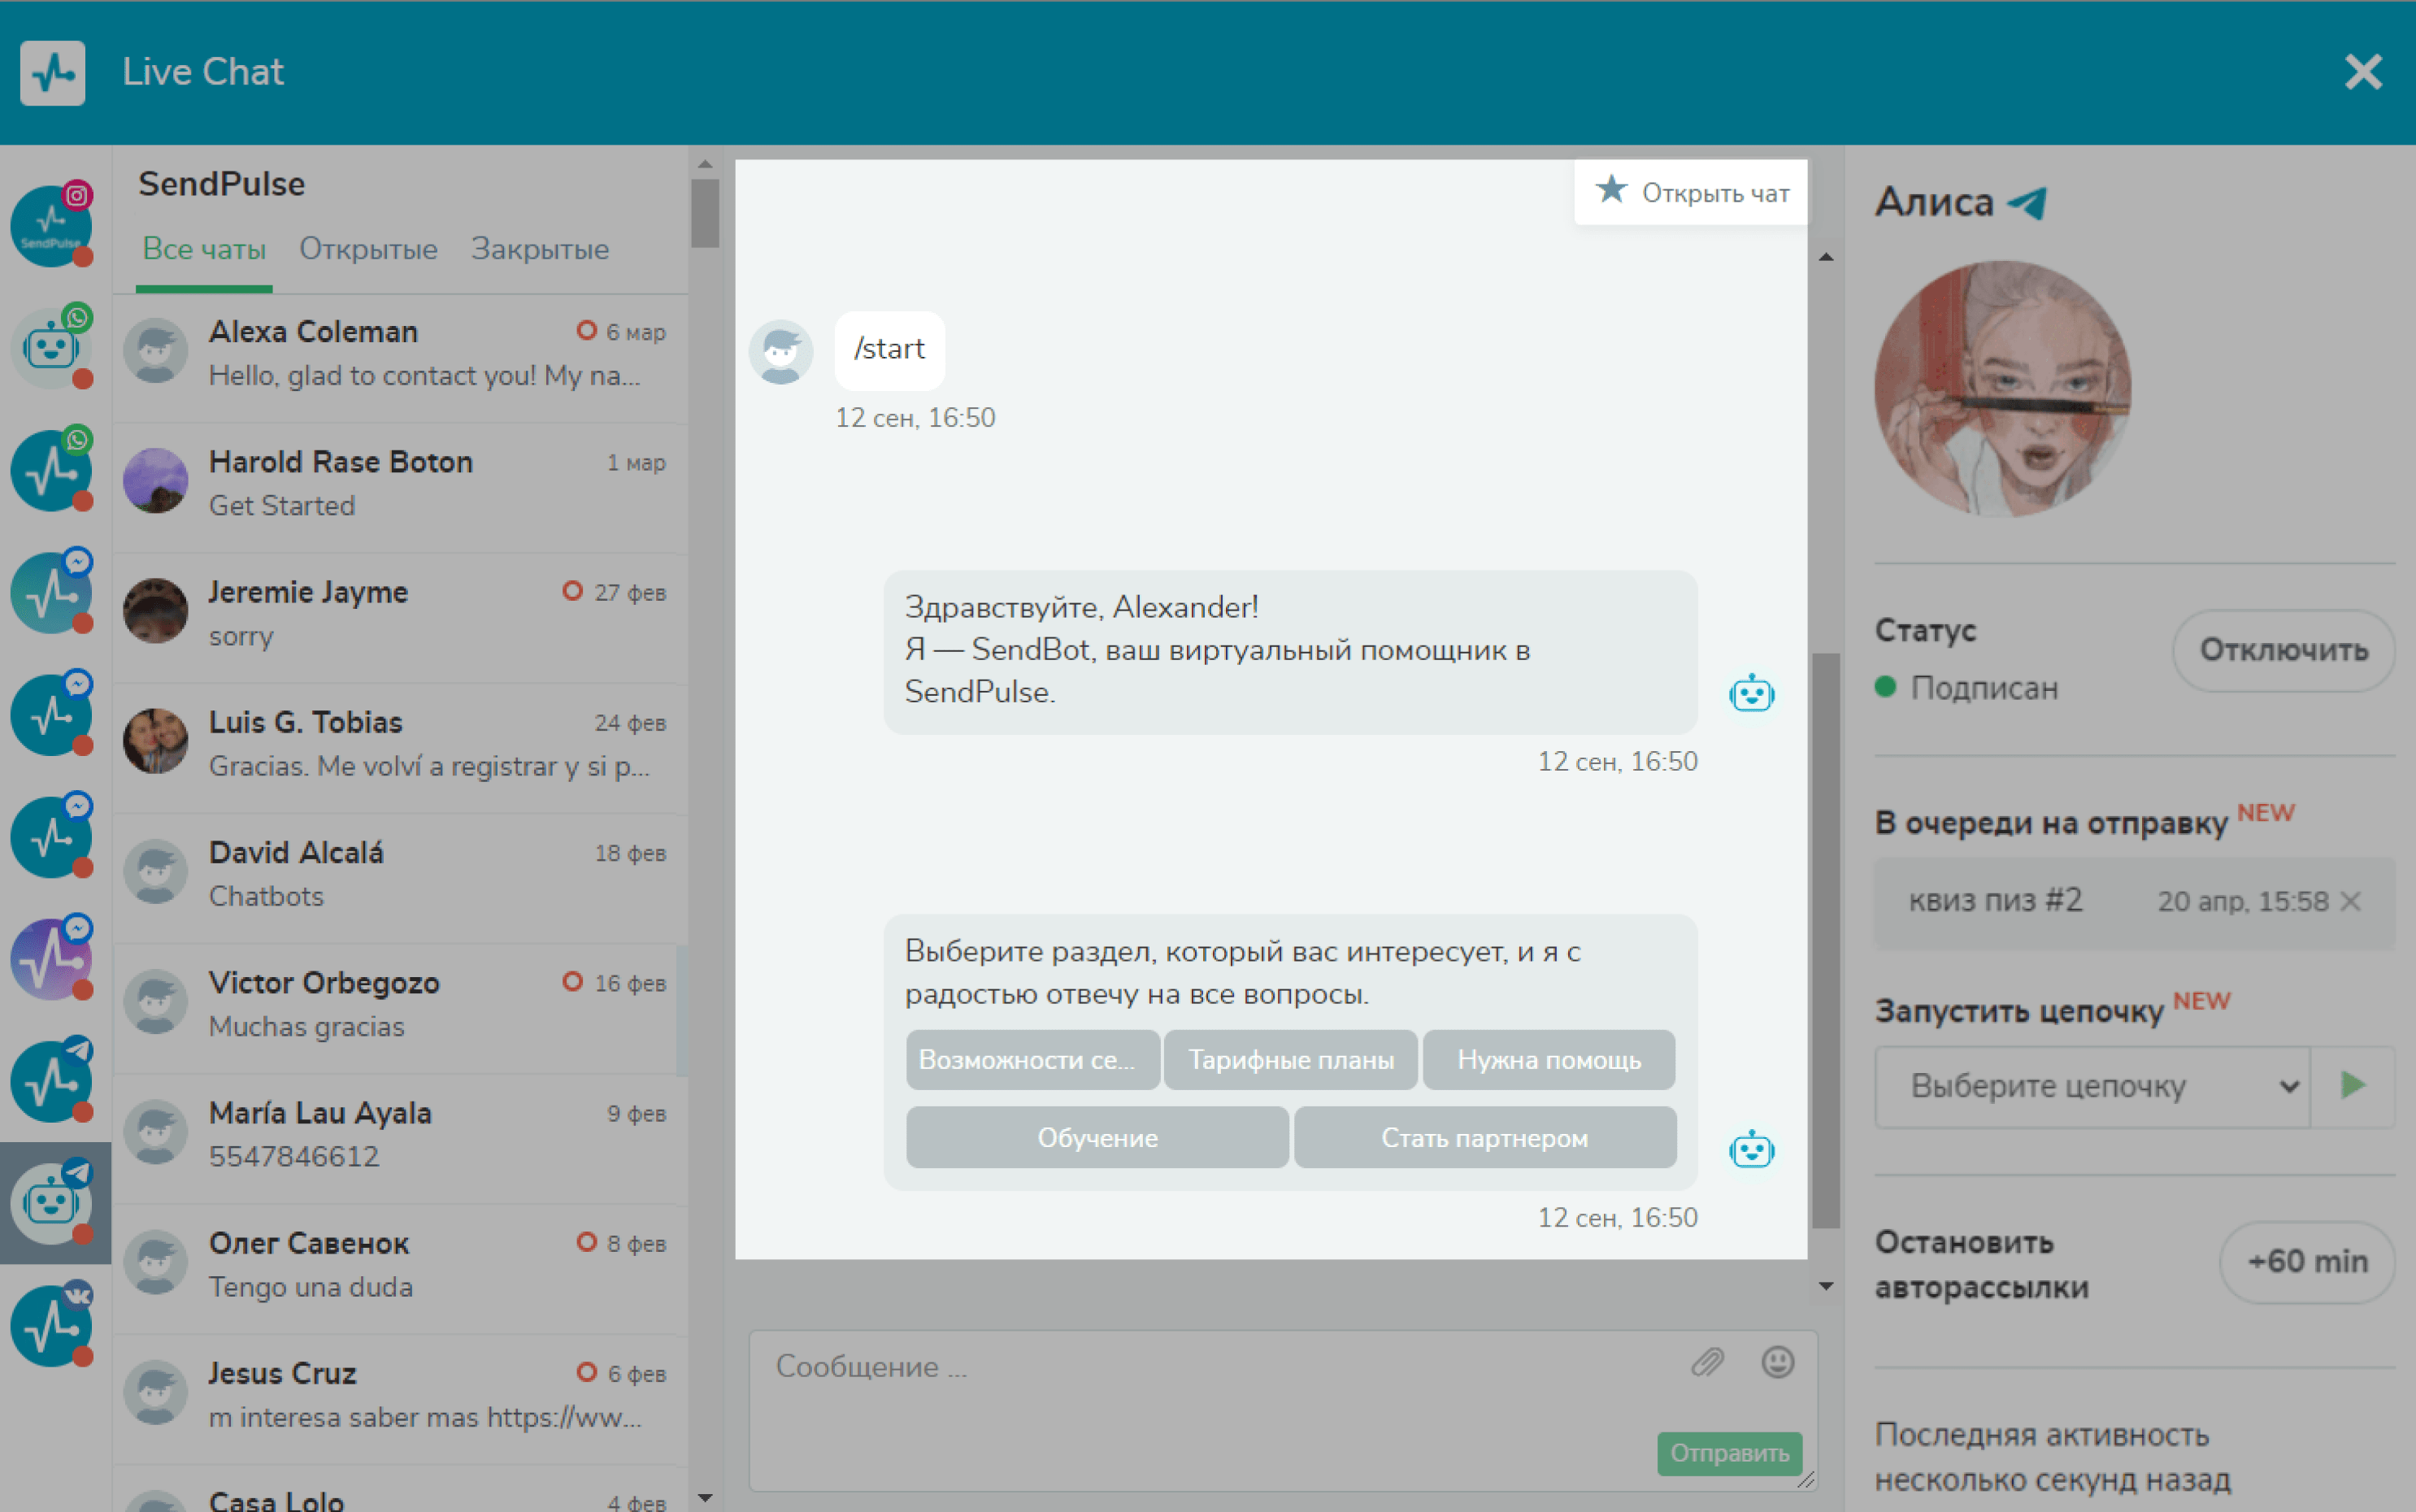The height and width of the screenshot is (1512, 2416).
Task: Switch to the Открытые tab
Action: (x=368, y=249)
